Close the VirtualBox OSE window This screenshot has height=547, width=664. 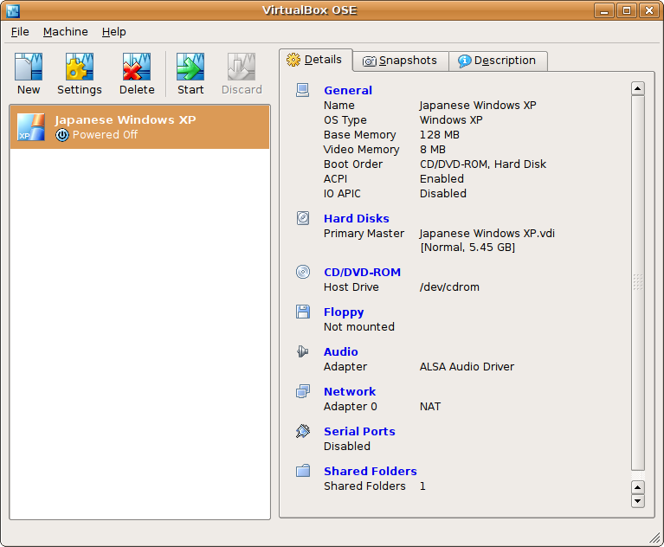click(x=649, y=10)
